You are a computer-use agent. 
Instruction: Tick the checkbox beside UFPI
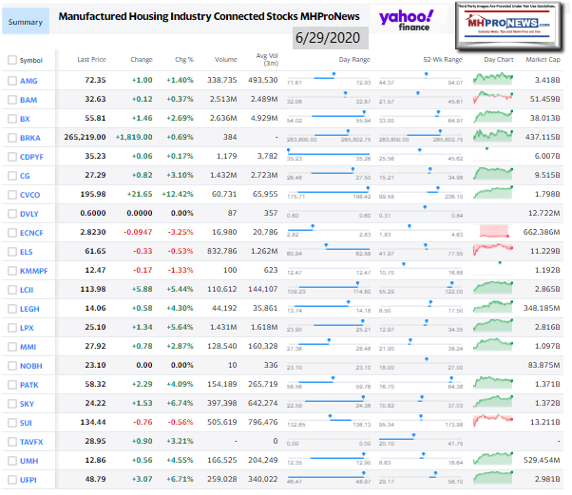click(11, 482)
